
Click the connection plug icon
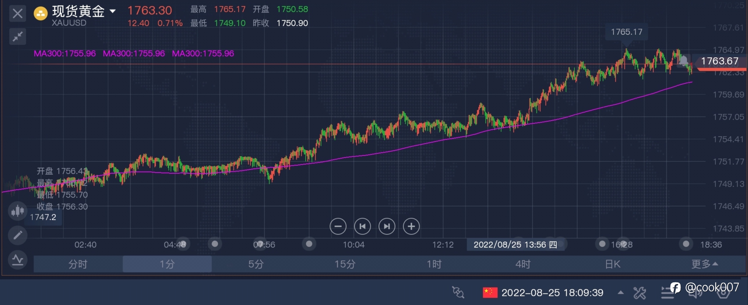pyautogui.click(x=458, y=292)
